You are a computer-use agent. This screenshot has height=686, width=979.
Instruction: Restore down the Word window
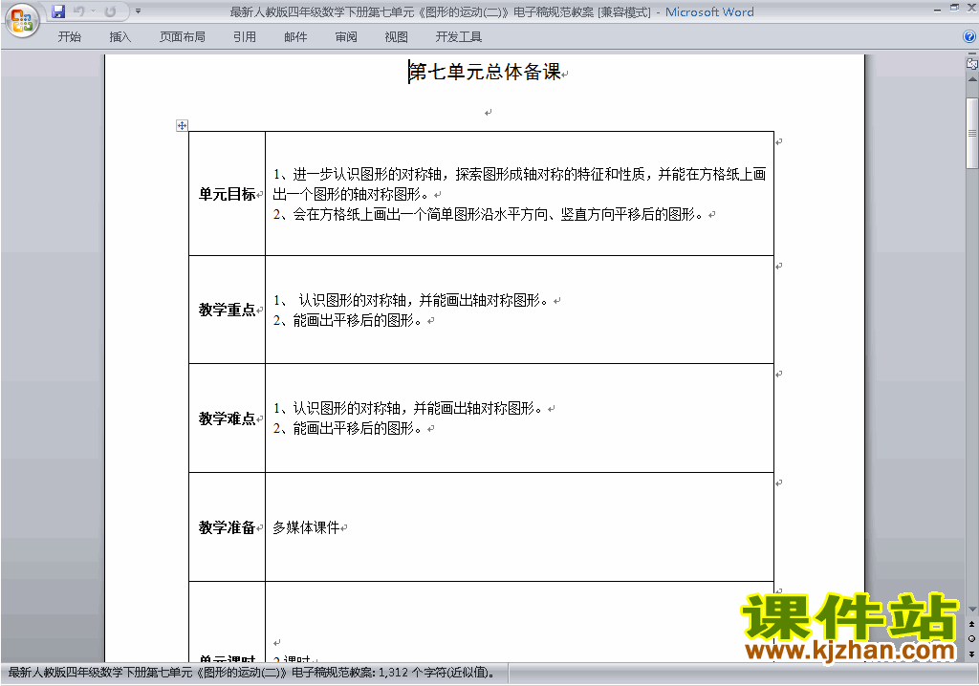tap(954, 8)
